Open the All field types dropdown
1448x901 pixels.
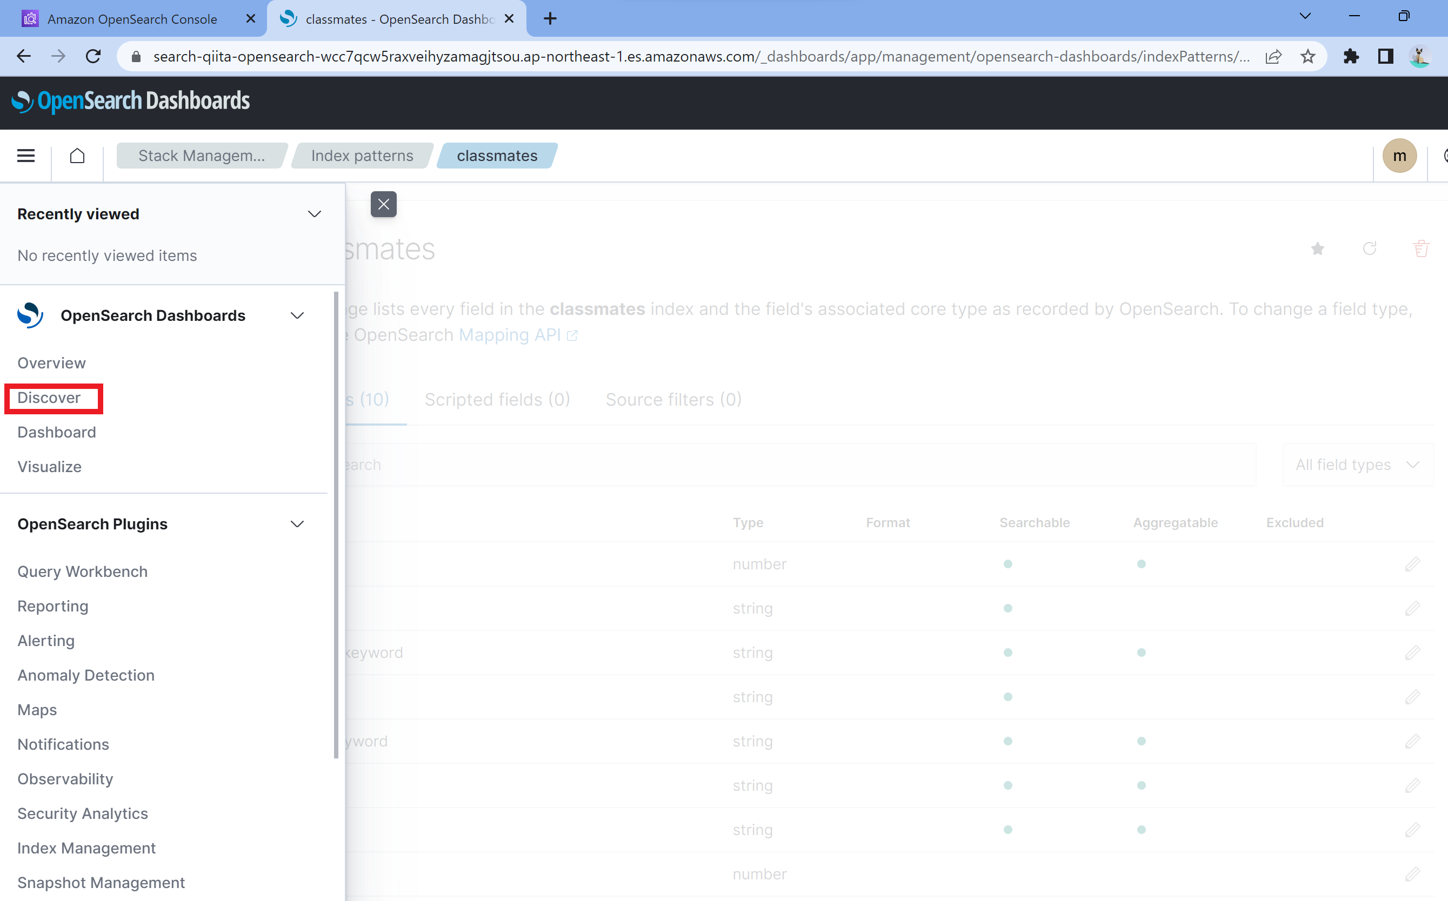pos(1357,465)
